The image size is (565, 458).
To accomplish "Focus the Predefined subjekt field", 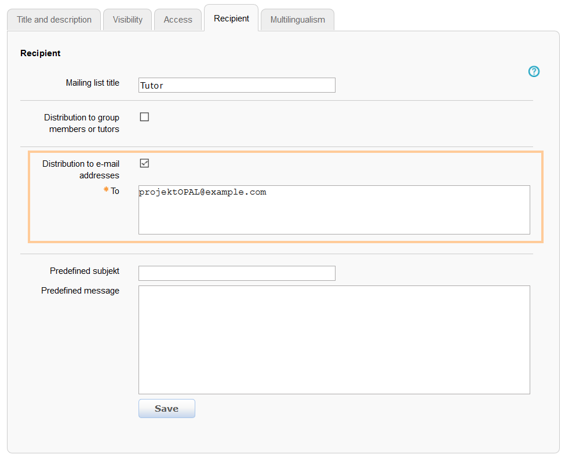I will pos(236,273).
